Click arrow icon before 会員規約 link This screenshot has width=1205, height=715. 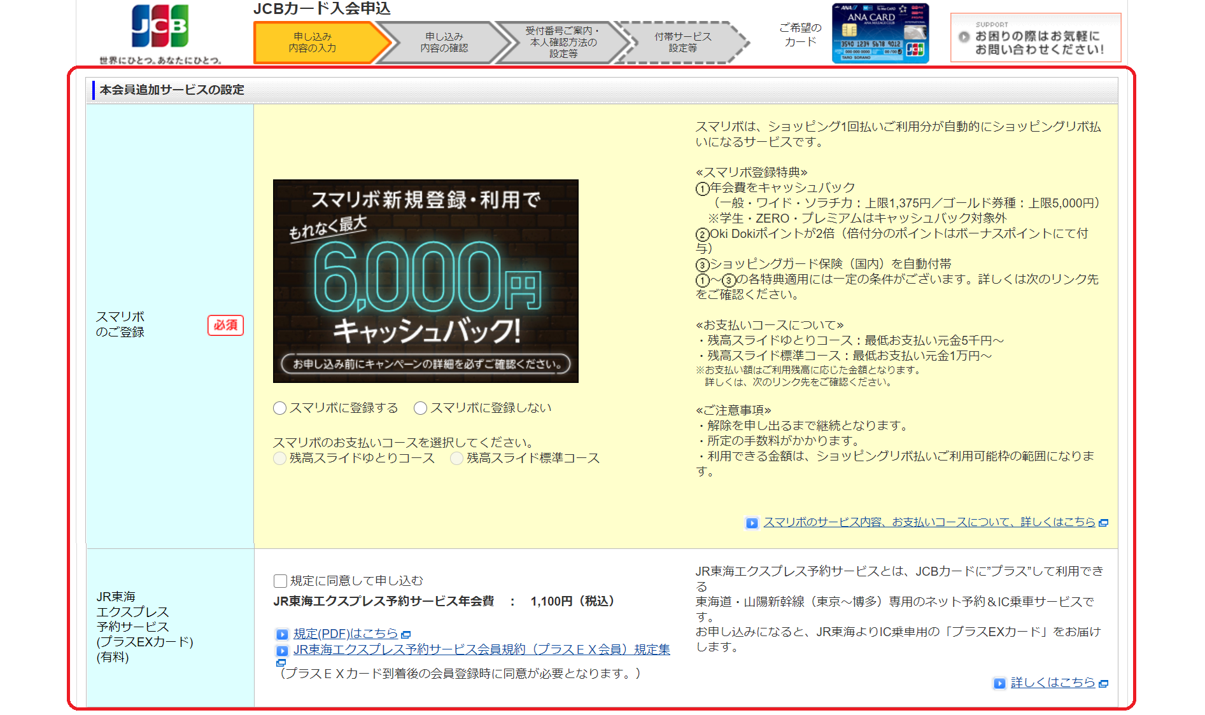pyautogui.click(x=282, y=651)
